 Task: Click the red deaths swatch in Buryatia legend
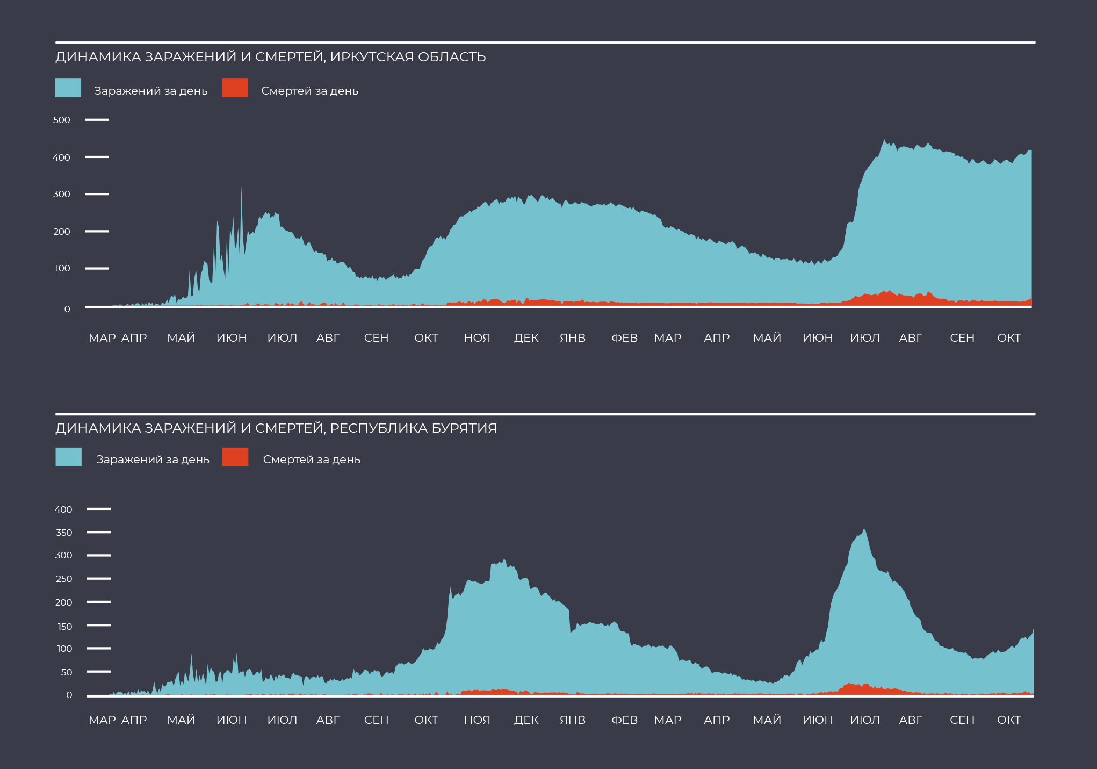pos(235,457)
